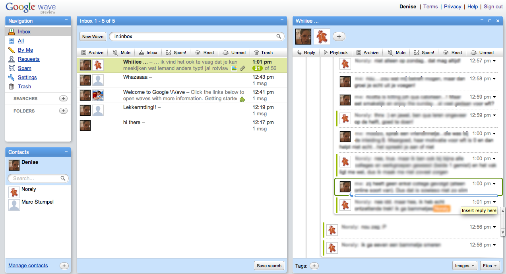Click the gingerbread avatar in wave participants

pyautogui.click(x=322, y=37)
